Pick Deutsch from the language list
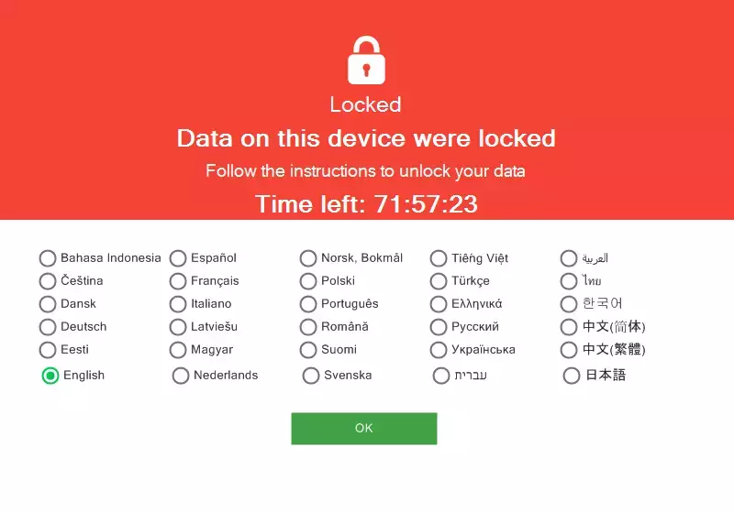 point(48,327)
